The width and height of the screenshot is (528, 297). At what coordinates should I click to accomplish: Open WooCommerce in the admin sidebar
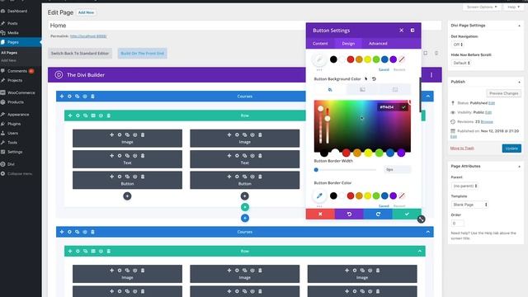(x=21, y=92)
